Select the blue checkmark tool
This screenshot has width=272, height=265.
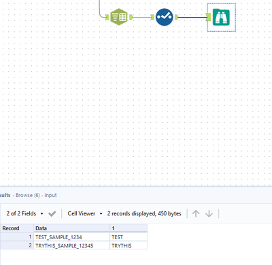tap(165, 17)
